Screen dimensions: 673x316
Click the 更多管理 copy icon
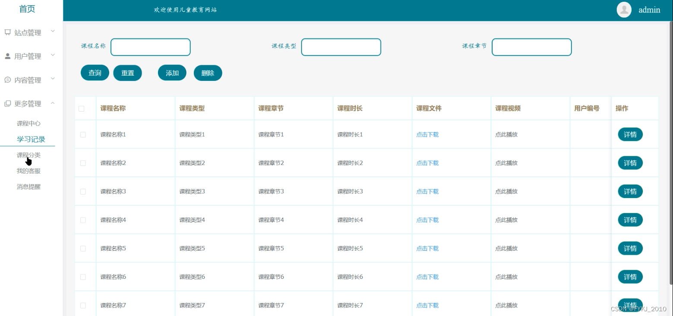click(7, 104)
